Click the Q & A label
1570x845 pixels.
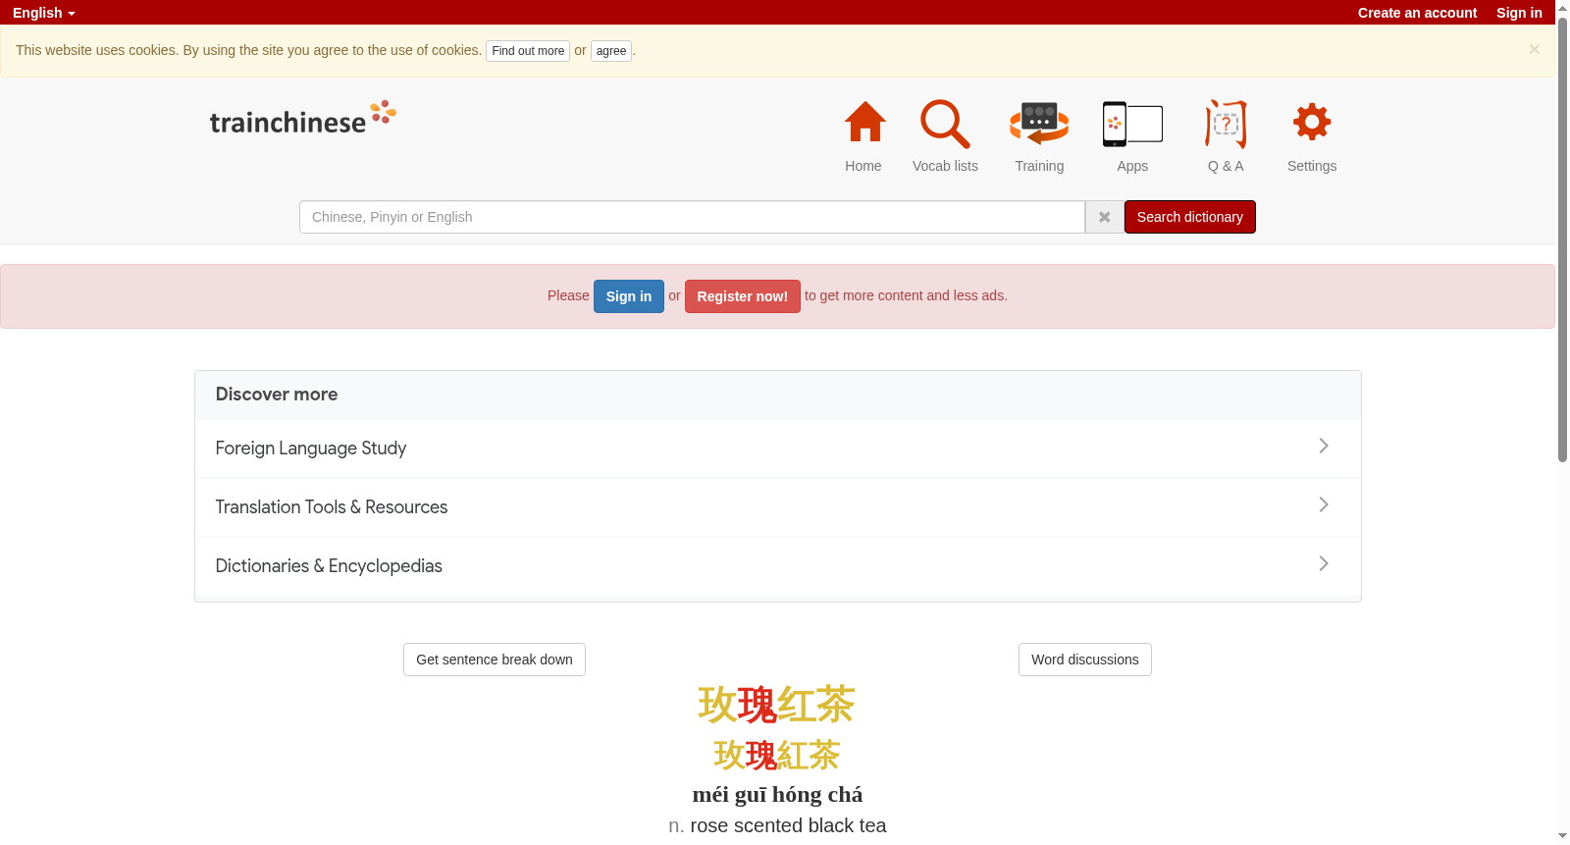[1226, 166]
